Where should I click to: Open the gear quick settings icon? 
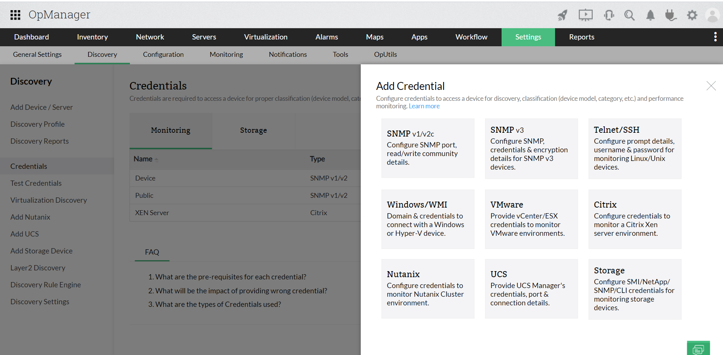pos(692,15)
